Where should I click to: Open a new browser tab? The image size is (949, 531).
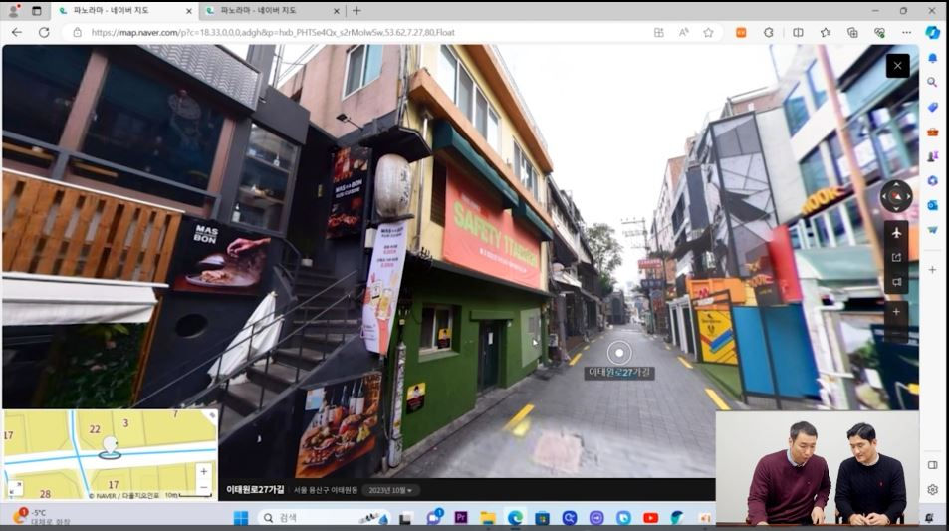[356, 10]
